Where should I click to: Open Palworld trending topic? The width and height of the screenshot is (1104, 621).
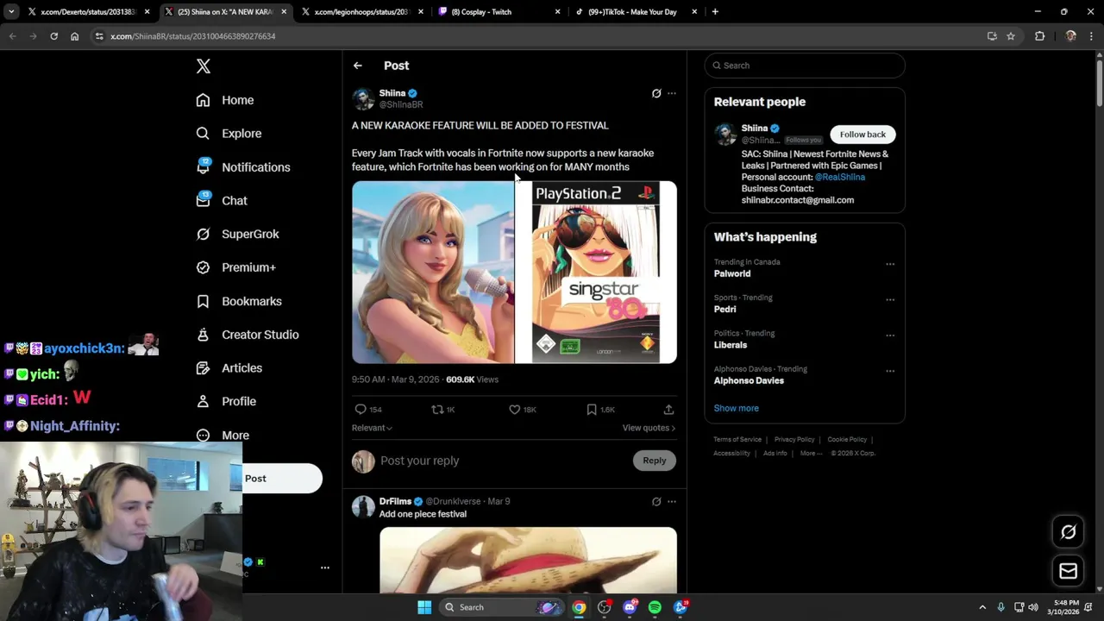732,273
